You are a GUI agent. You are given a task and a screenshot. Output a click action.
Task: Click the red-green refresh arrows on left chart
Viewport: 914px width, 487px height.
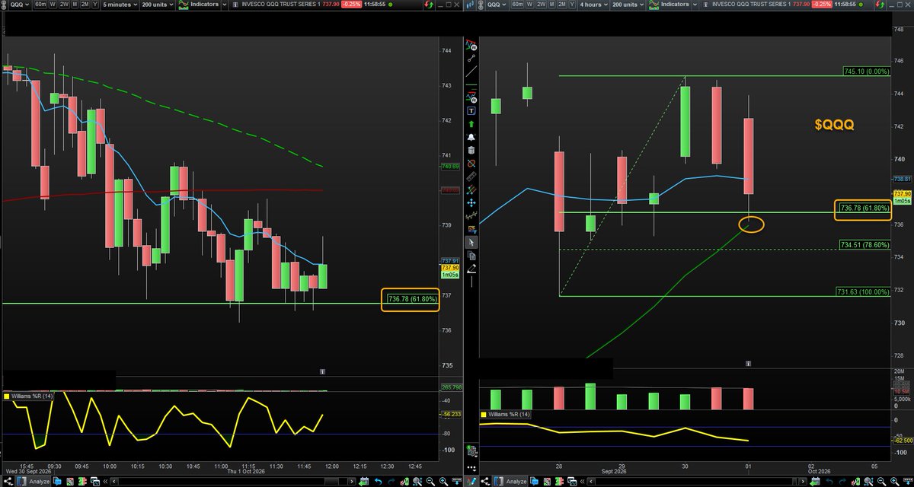coord(428,5)
